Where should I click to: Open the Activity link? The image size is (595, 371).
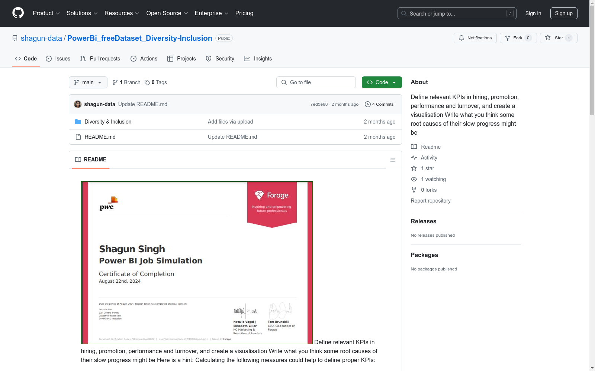point(424,158)
